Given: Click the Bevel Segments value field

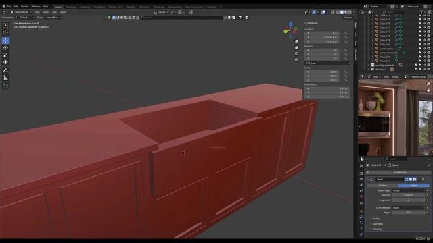Looking at the screenshot, I should tap(409, 200).
